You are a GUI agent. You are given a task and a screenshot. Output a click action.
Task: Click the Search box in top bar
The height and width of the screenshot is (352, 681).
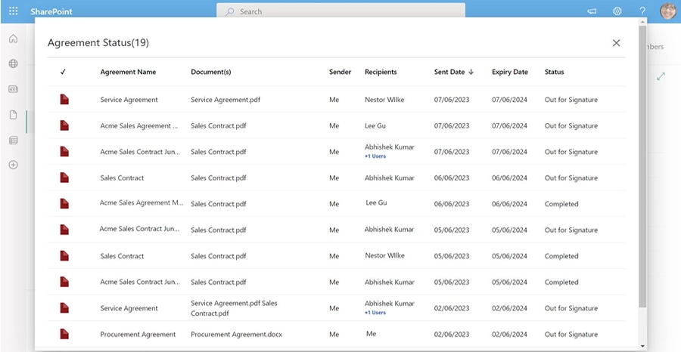(341, 11)
